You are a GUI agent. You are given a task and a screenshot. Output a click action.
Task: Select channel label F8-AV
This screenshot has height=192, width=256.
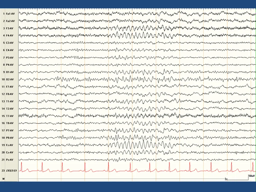[10, 94]
